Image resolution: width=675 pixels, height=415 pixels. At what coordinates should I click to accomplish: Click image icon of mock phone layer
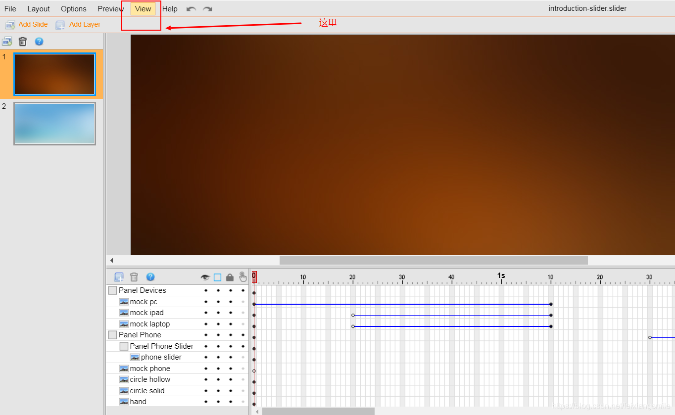click(x=124, y=369)
